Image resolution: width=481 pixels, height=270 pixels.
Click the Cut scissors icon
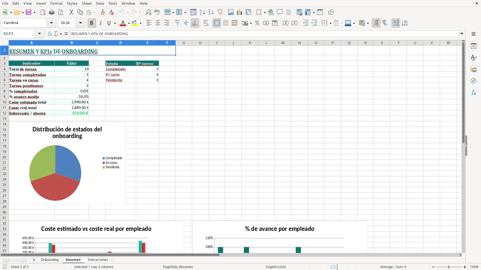tap(71, 12)
